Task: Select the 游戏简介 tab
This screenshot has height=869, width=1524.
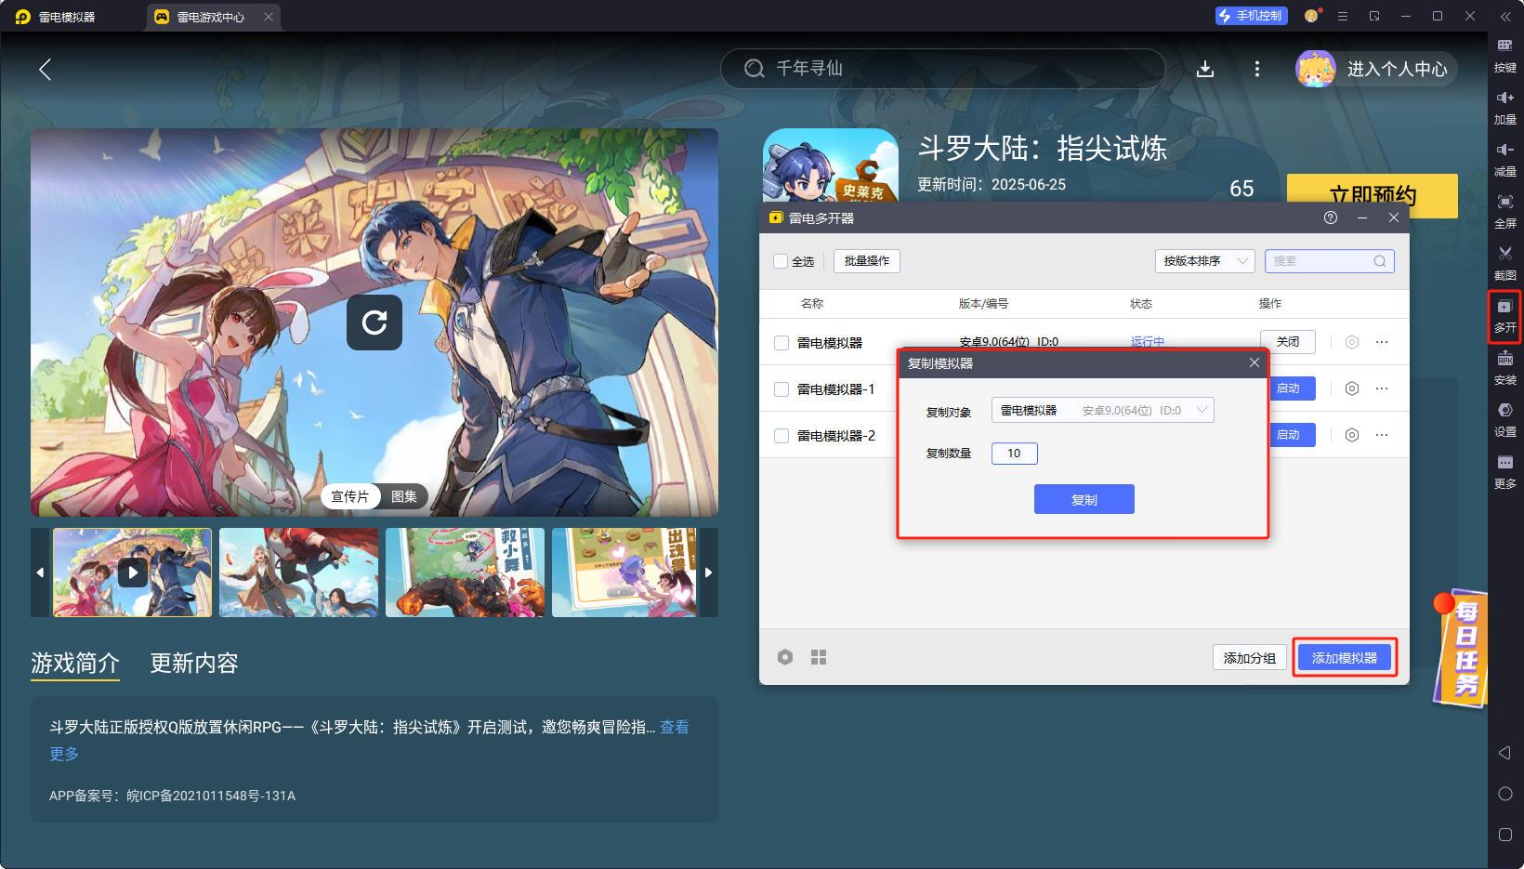Action: [75, 663]
